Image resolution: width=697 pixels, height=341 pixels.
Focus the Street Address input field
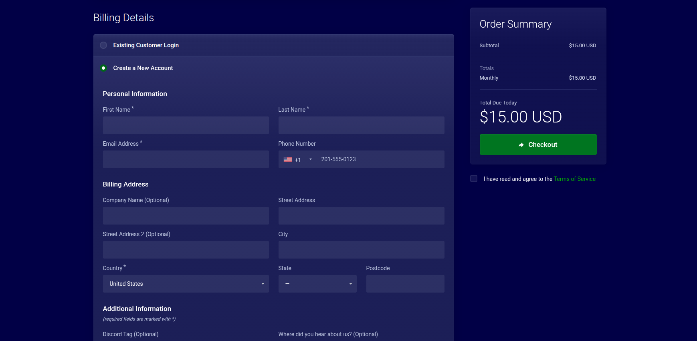coord(361,216)
